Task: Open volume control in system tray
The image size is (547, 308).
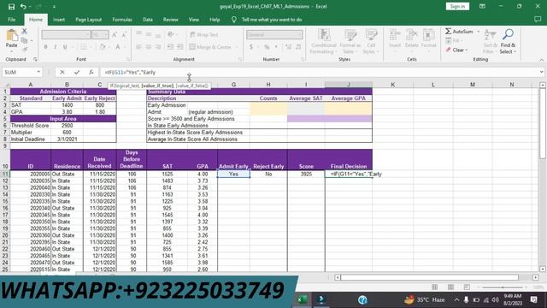Action: click(496, 300)
